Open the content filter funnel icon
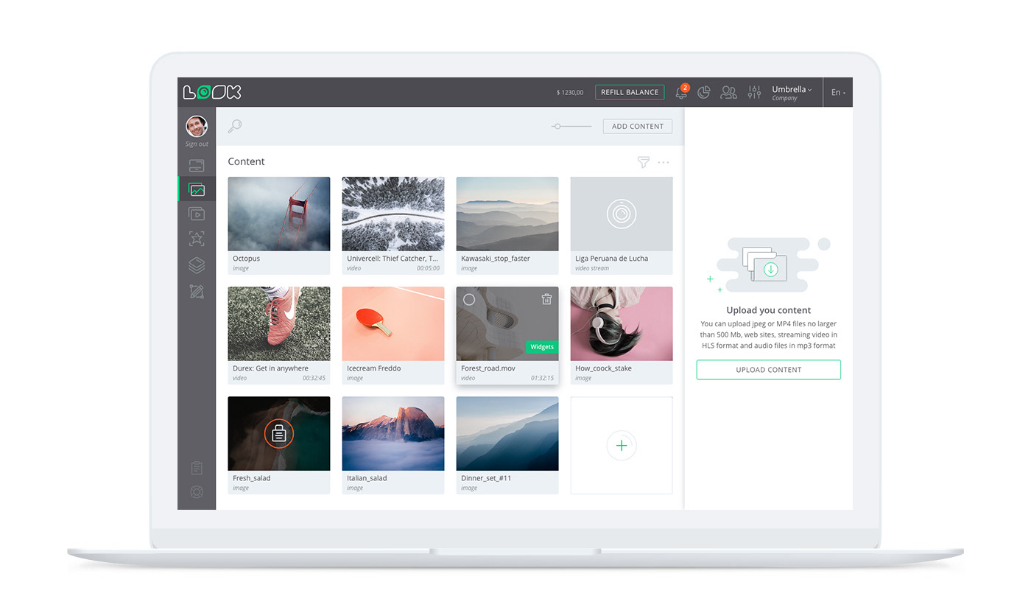 [643, 162]
